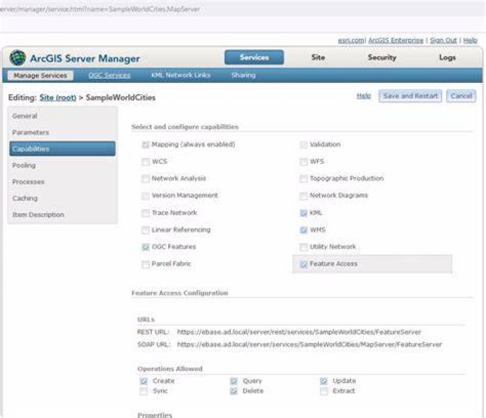Click the SampleWorldCities breadcrumb text
Image resolution: width=486 pixels, height=418 pixels.
[121, 98]
